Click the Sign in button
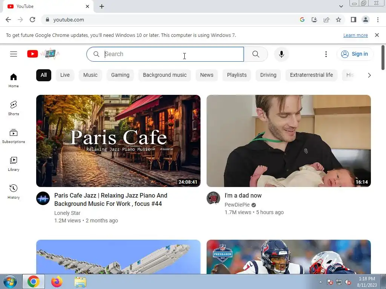Screen dimensions: 386x289 (x=355, y=54)
